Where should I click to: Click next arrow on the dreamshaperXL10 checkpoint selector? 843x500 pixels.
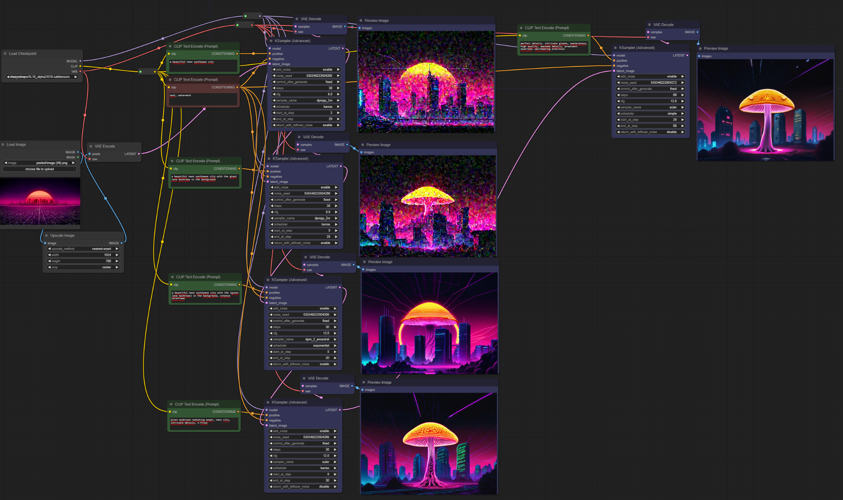click(x=76, y=77)
